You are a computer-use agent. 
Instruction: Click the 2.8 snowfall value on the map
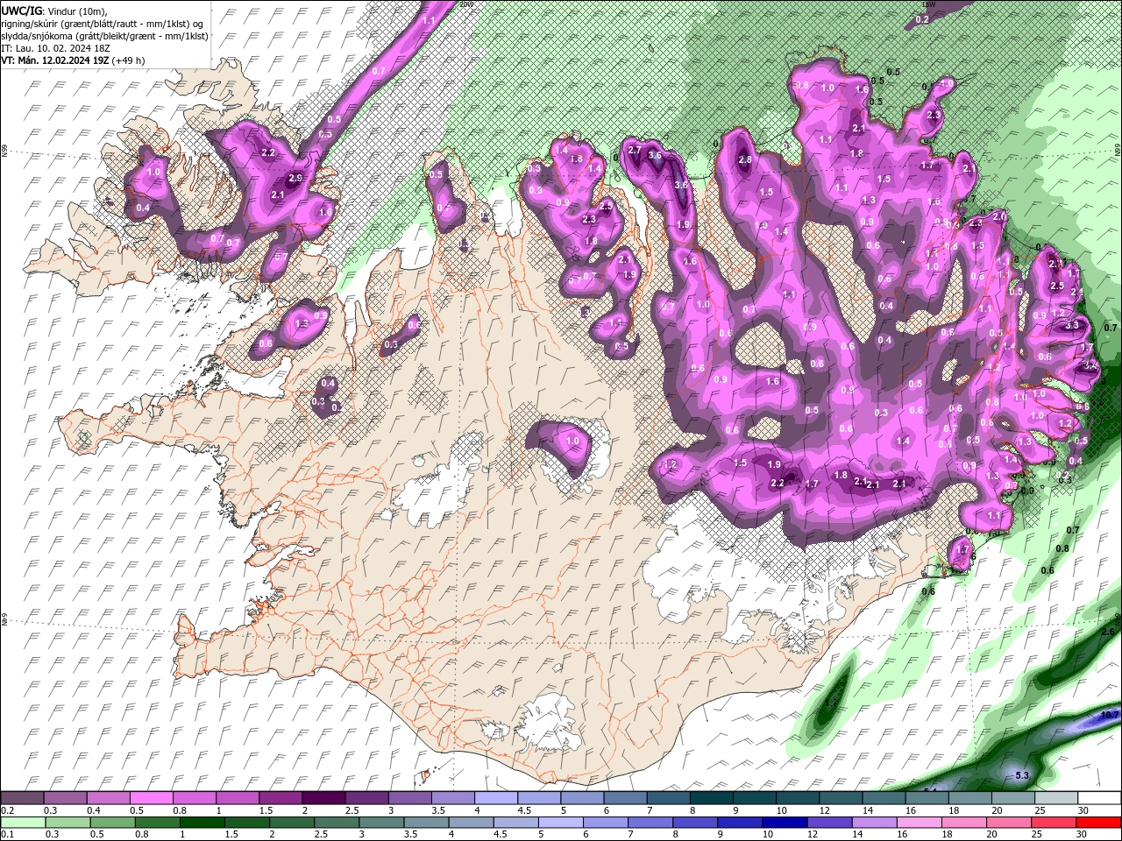pos(745,160)
